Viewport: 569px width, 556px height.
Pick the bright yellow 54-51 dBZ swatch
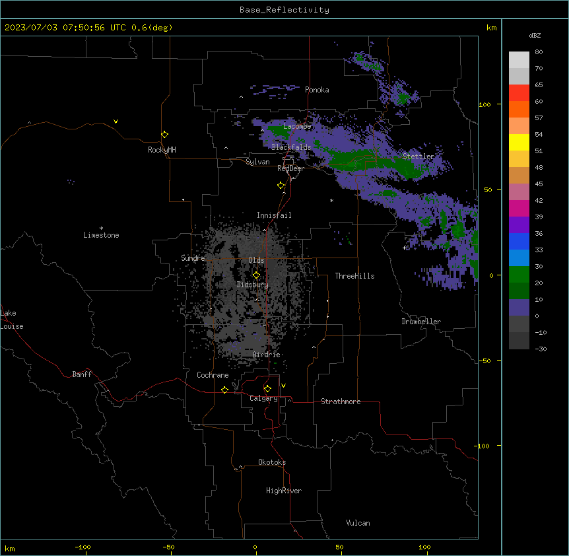[x=519, y=142]
